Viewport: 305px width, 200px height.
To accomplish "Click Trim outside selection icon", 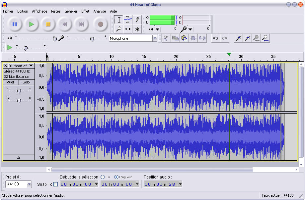I will click(193, 38).
